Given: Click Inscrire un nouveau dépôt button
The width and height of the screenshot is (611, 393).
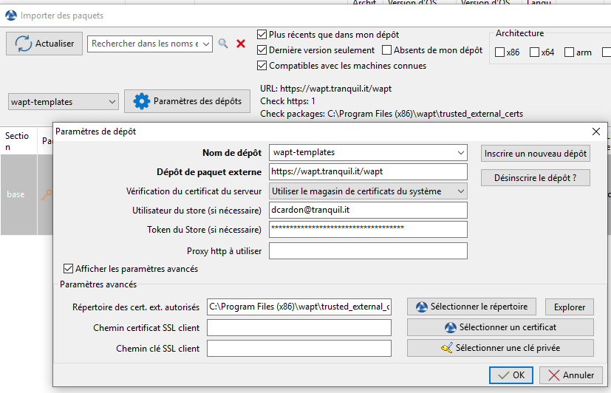Looking at the screenshot, I should (535, 154).
